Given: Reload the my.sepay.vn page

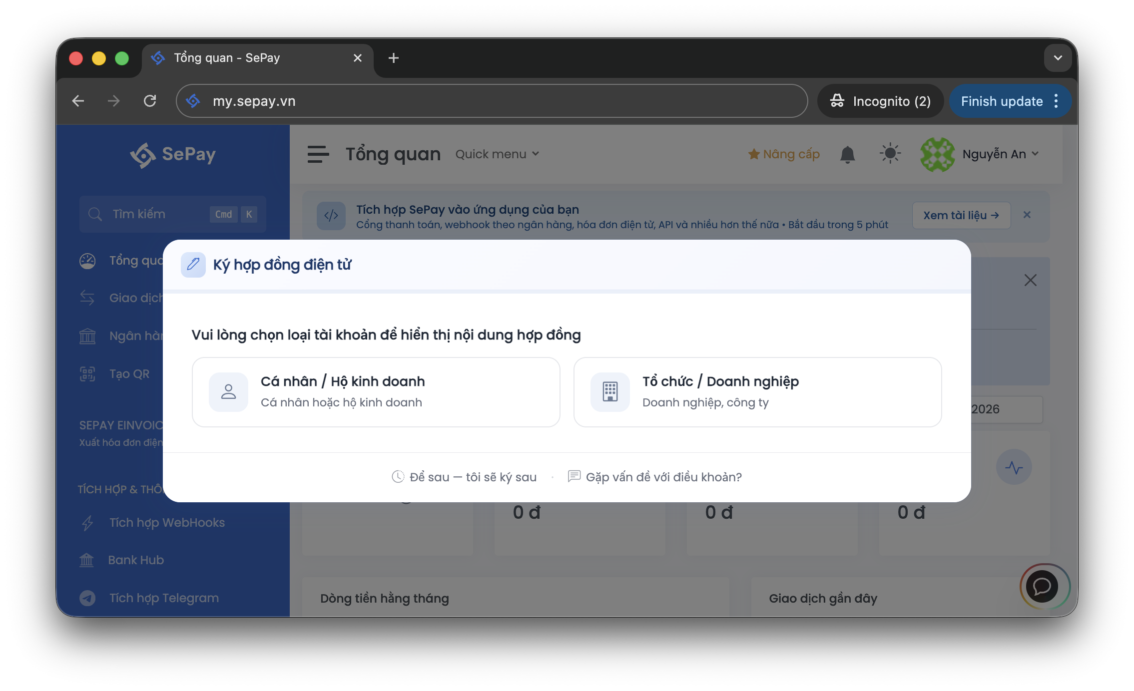Looking at the screenshot, I should (x=150, y=101).
